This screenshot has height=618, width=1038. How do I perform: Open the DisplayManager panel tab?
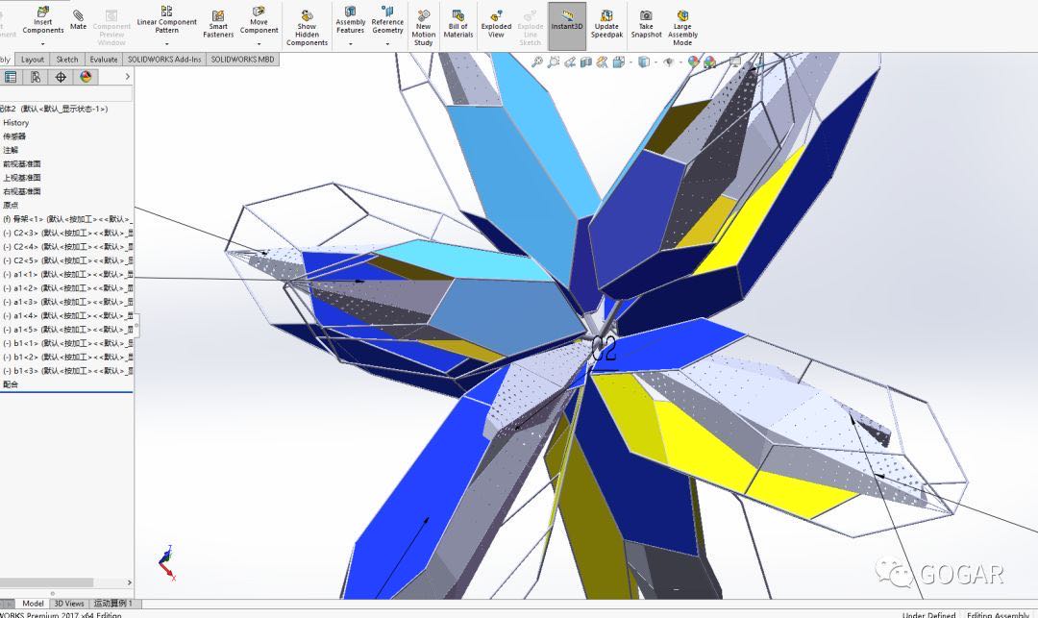tap(86, 77)
